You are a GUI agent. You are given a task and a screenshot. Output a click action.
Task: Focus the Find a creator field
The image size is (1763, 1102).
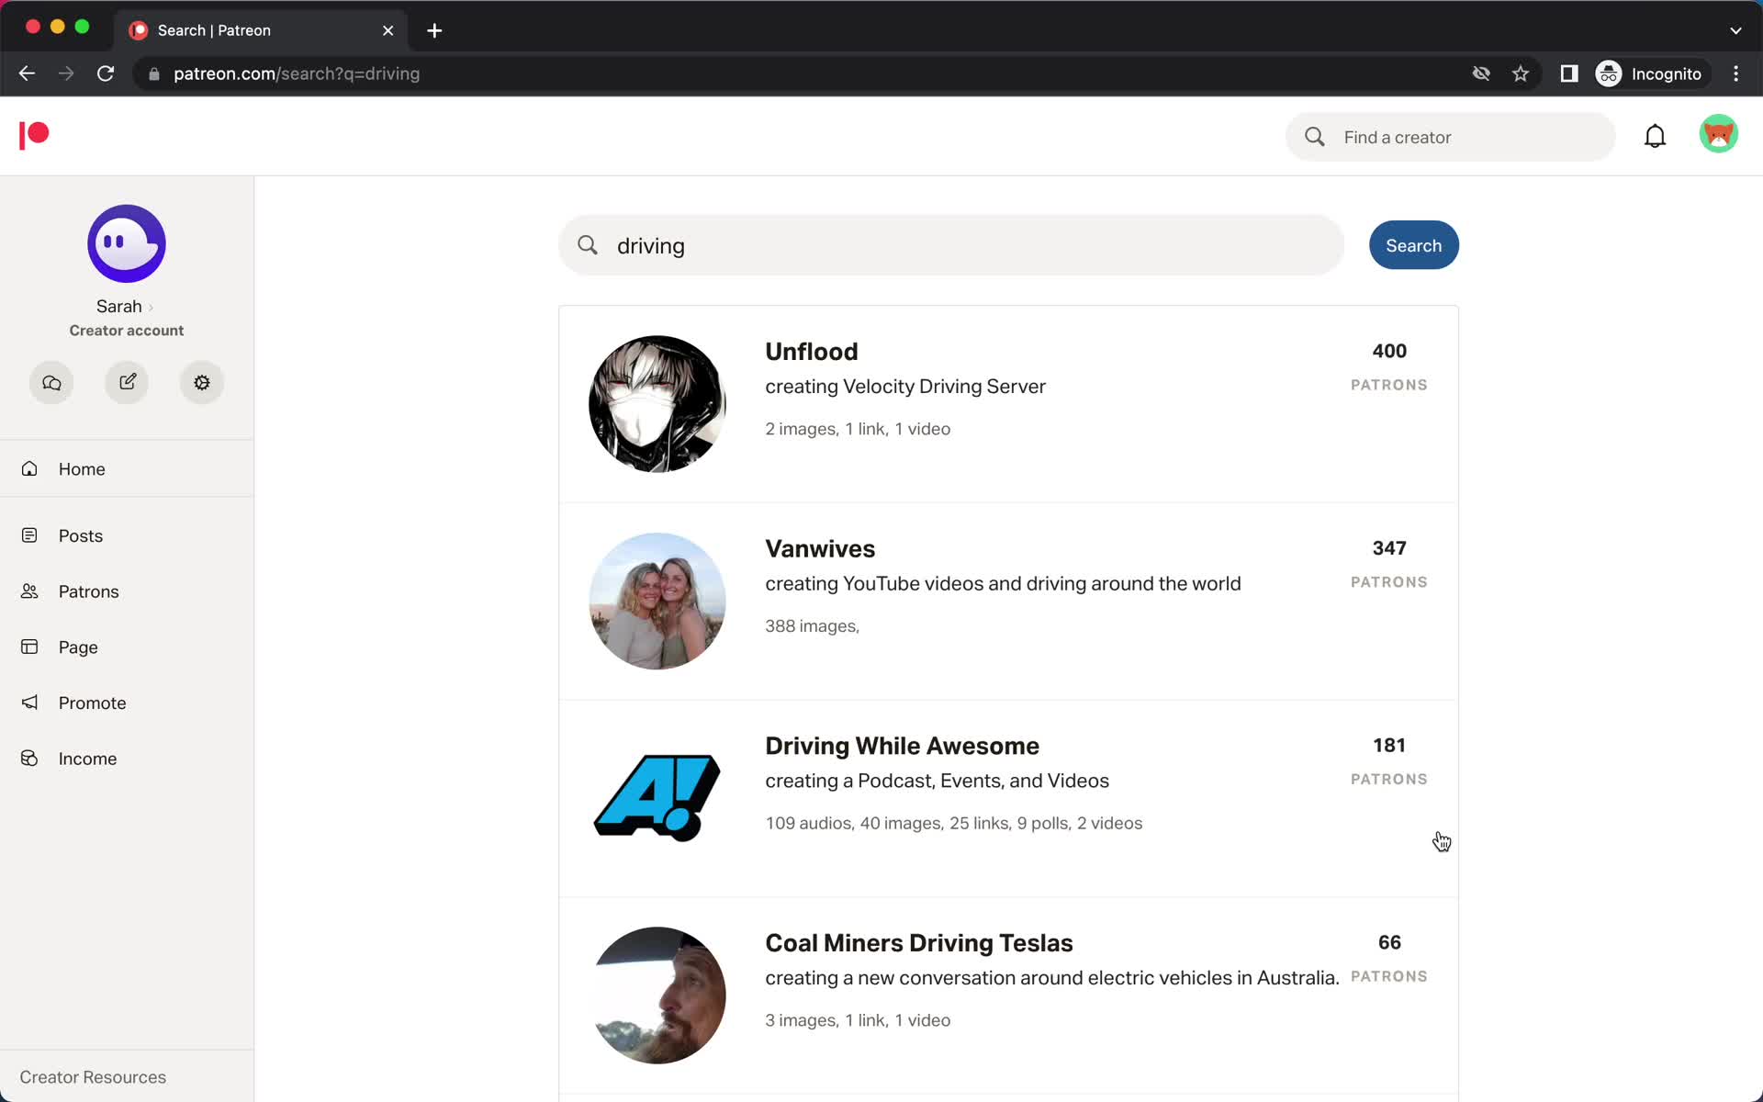(x=1451, y=137)
